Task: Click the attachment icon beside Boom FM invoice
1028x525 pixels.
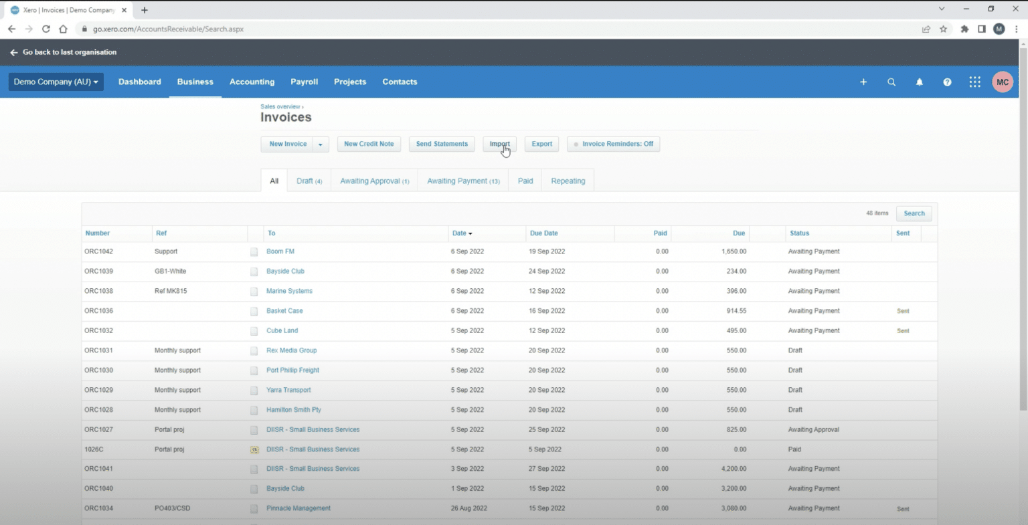Action: click(254, 251)
